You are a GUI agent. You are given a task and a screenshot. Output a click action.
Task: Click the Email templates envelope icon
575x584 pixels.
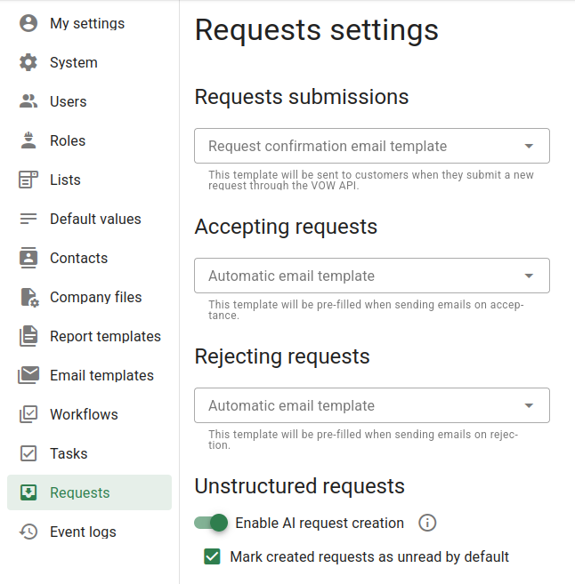tap(28, 375)
